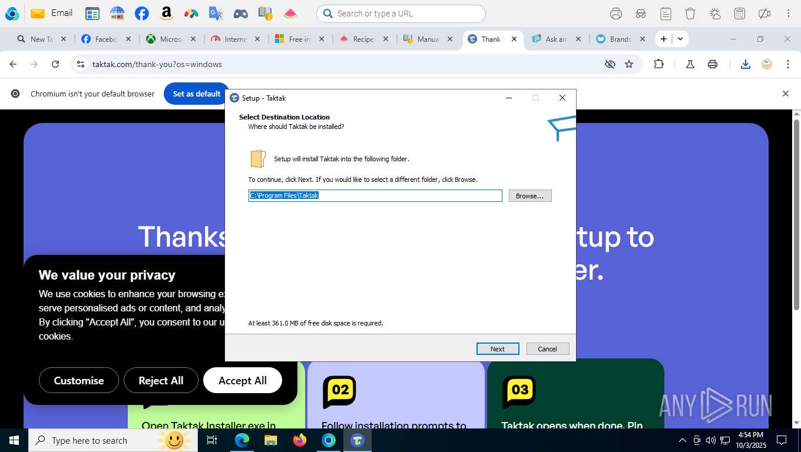
Task: Click the crossed-out camera icon
Action: pos(764,14)
